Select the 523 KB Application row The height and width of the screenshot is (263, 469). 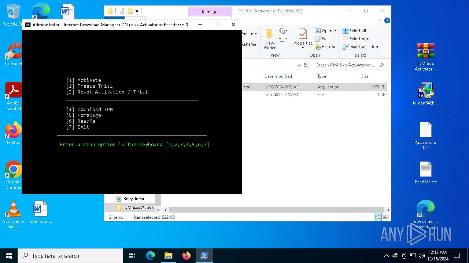pyautogui.click(x=314, y=87)
